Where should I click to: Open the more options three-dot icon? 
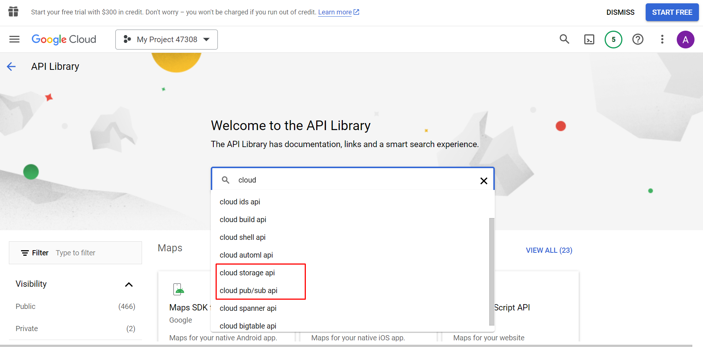662,39
